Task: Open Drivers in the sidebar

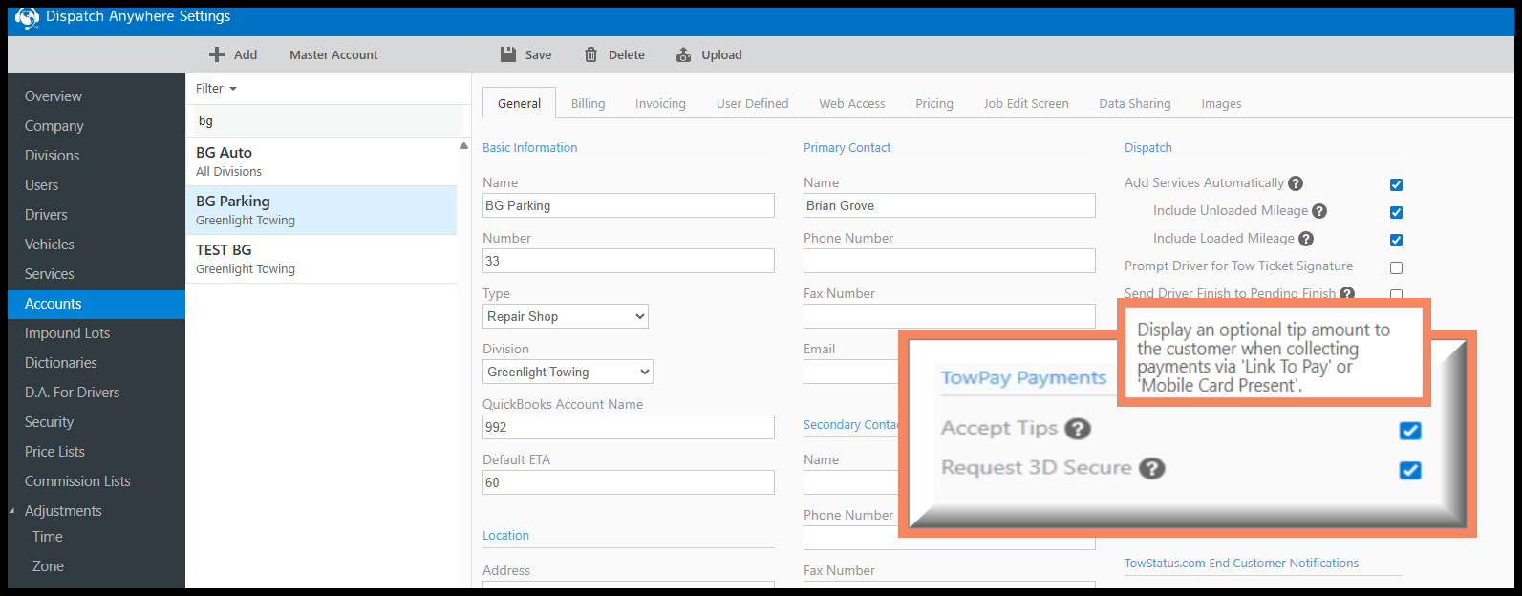Action: coord(96,215)
